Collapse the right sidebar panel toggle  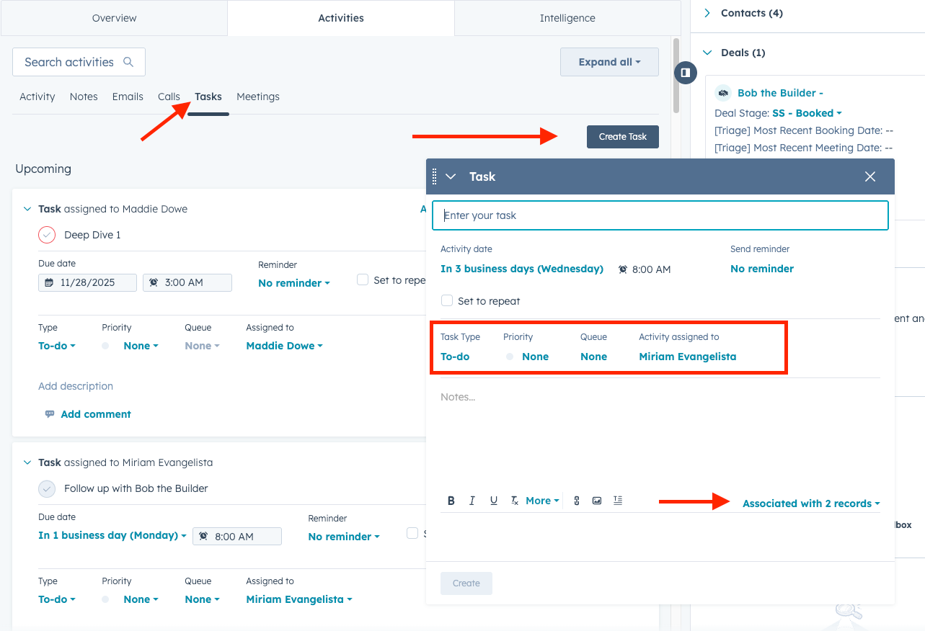[686, 73]
